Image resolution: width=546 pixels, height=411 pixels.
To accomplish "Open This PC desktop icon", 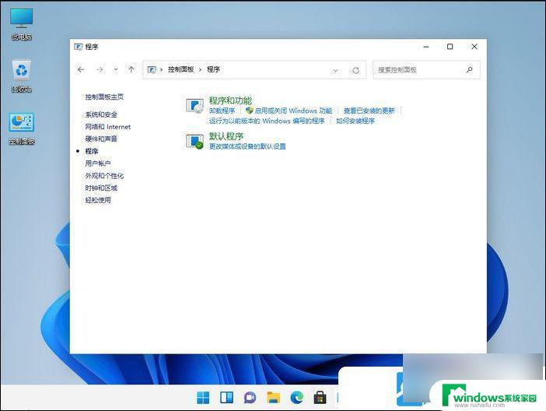I will (21, 23).
